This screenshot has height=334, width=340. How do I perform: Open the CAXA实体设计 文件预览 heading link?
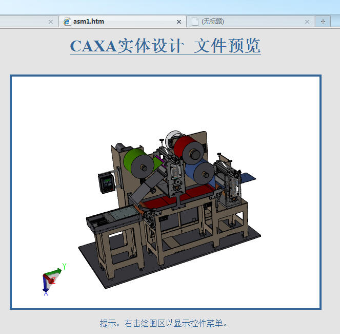click(x=165, y=46)
